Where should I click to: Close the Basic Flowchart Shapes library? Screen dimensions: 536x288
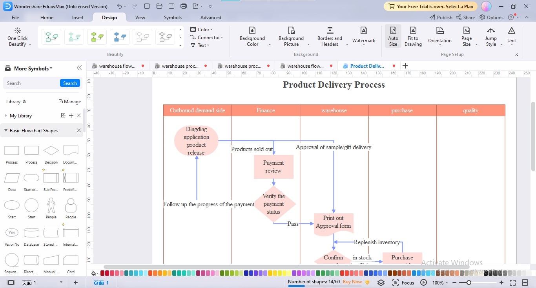coord(79,131)
